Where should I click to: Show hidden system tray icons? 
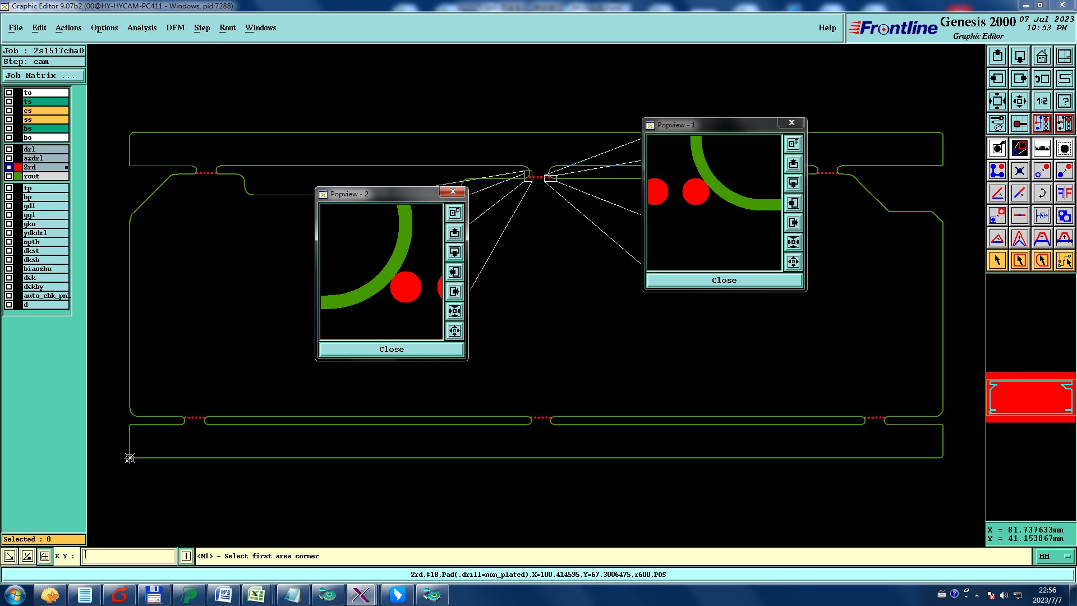pos(977,595)
